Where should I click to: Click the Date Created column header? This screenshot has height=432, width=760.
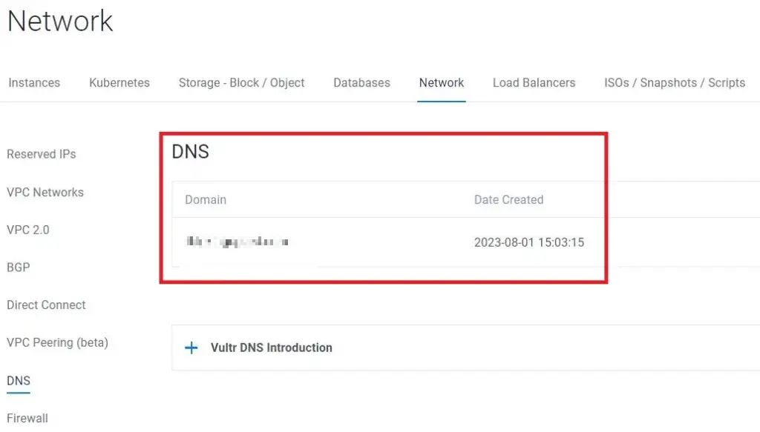pyautogui.click(x=508, y=200)
